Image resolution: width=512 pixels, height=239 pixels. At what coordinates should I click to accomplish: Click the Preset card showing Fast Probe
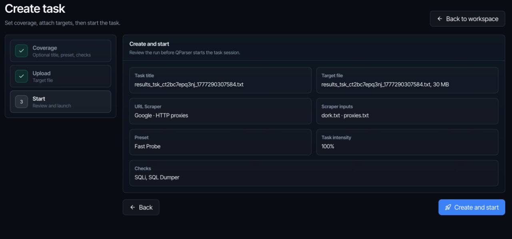220,142
